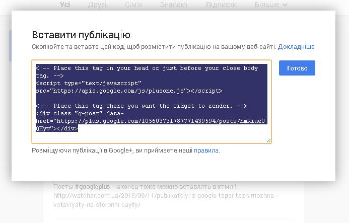
Task: Click the plus.google.com href line in code
Action: tap(151, 121)
